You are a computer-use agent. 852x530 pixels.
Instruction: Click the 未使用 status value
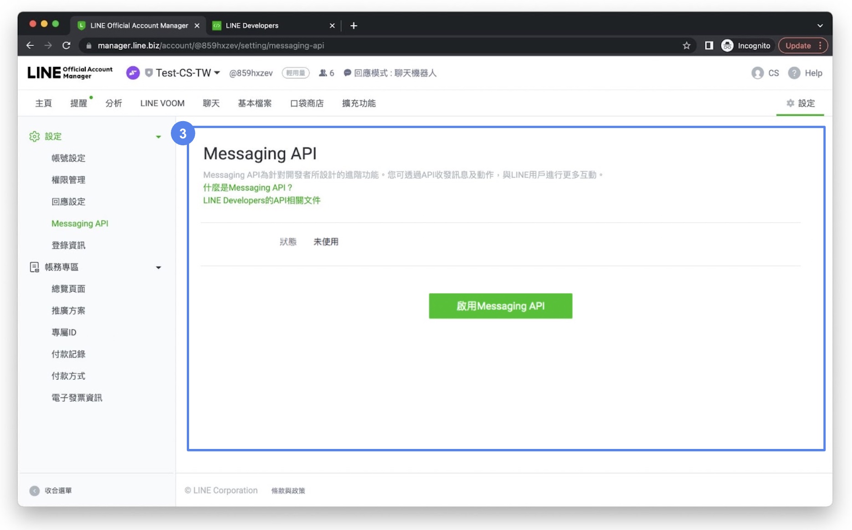click(326, 242)
